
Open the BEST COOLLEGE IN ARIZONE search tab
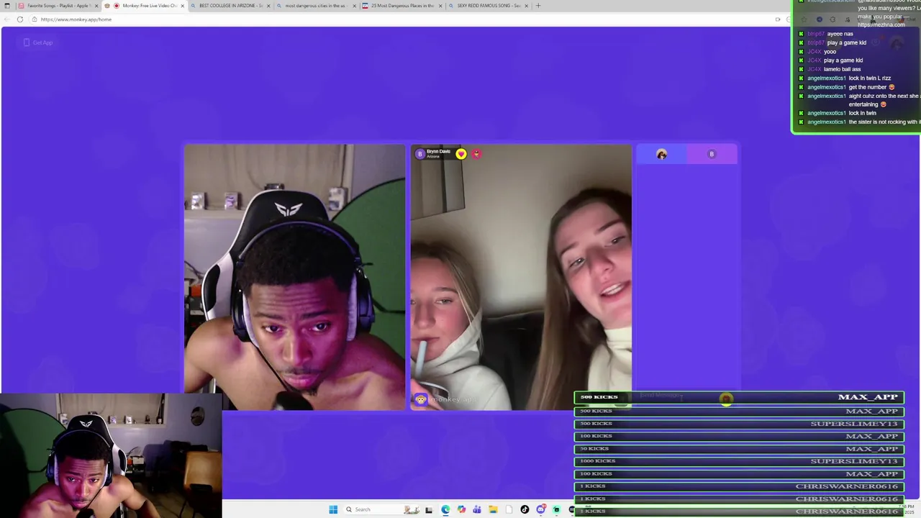coord(230,6)
